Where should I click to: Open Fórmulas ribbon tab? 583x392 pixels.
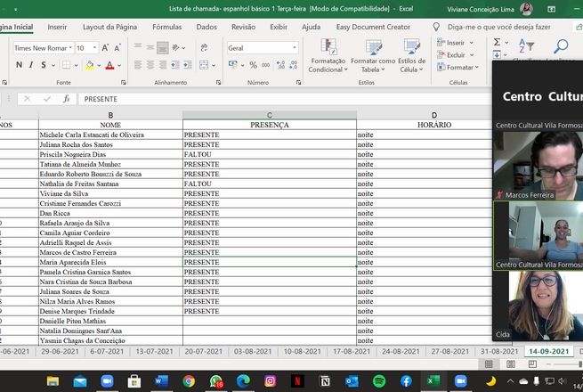(x=167, y=27)
